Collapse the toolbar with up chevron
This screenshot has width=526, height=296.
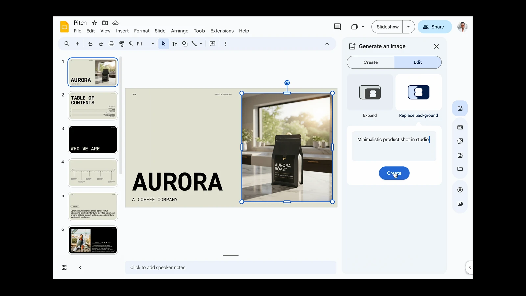point(327,44)
